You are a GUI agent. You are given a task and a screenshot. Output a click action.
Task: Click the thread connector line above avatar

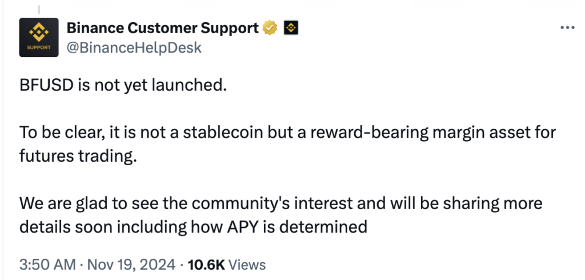tap(39, 10)
